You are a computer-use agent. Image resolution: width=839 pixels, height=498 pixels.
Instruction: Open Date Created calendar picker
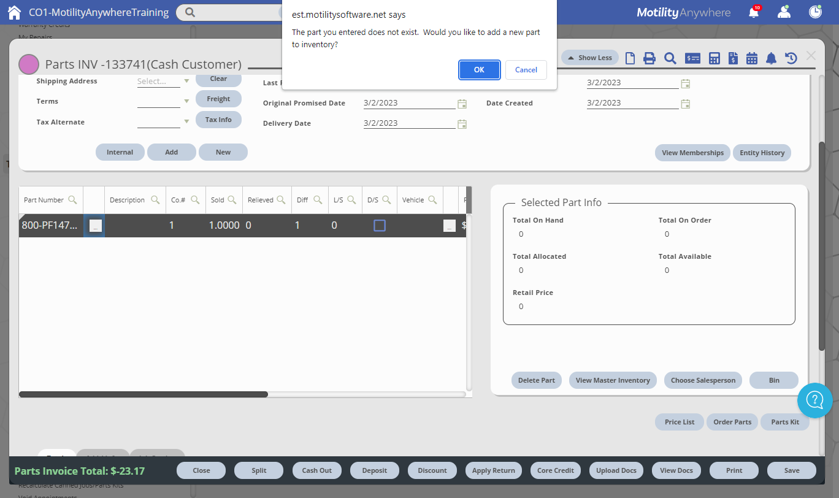pyautogui.click(x=686, y=104)
